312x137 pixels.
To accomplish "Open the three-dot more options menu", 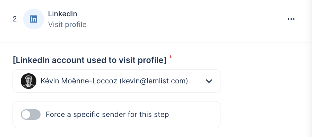I will tap(291, 19).
